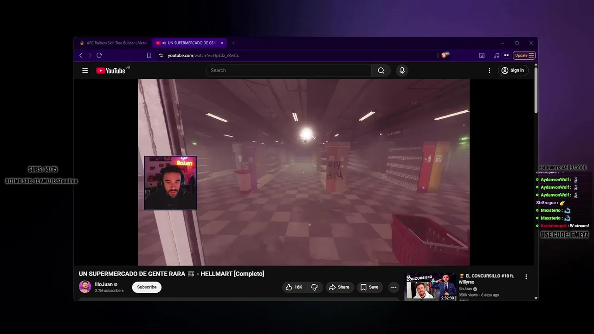Viewport: 594px width, 334px height.
Task: Click the SUBS: 14/15 overlay text
Action: 43,169
